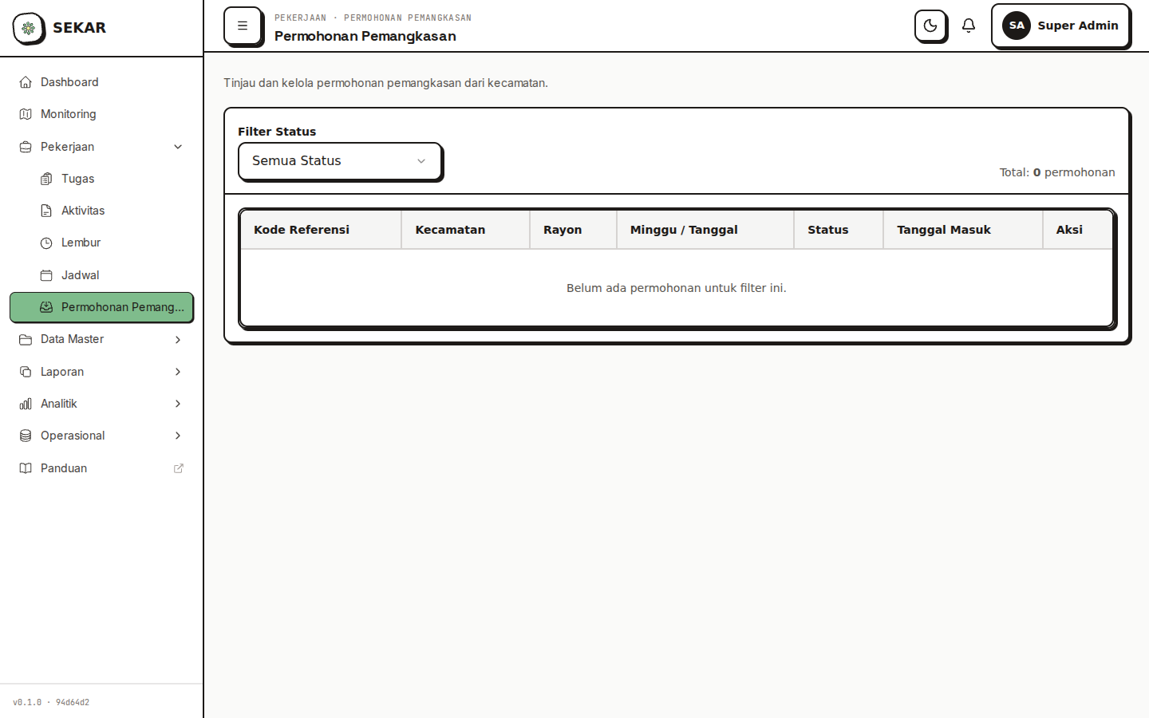
Task: Expand the Operasional section chevron
Action: (178, 436)
